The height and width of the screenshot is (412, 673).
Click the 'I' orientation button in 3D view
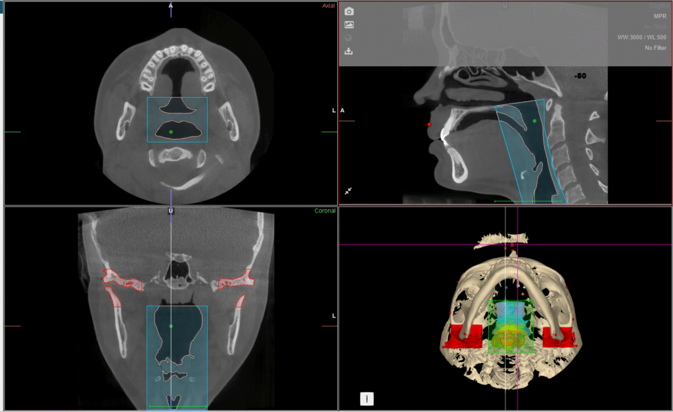(367, 398)
